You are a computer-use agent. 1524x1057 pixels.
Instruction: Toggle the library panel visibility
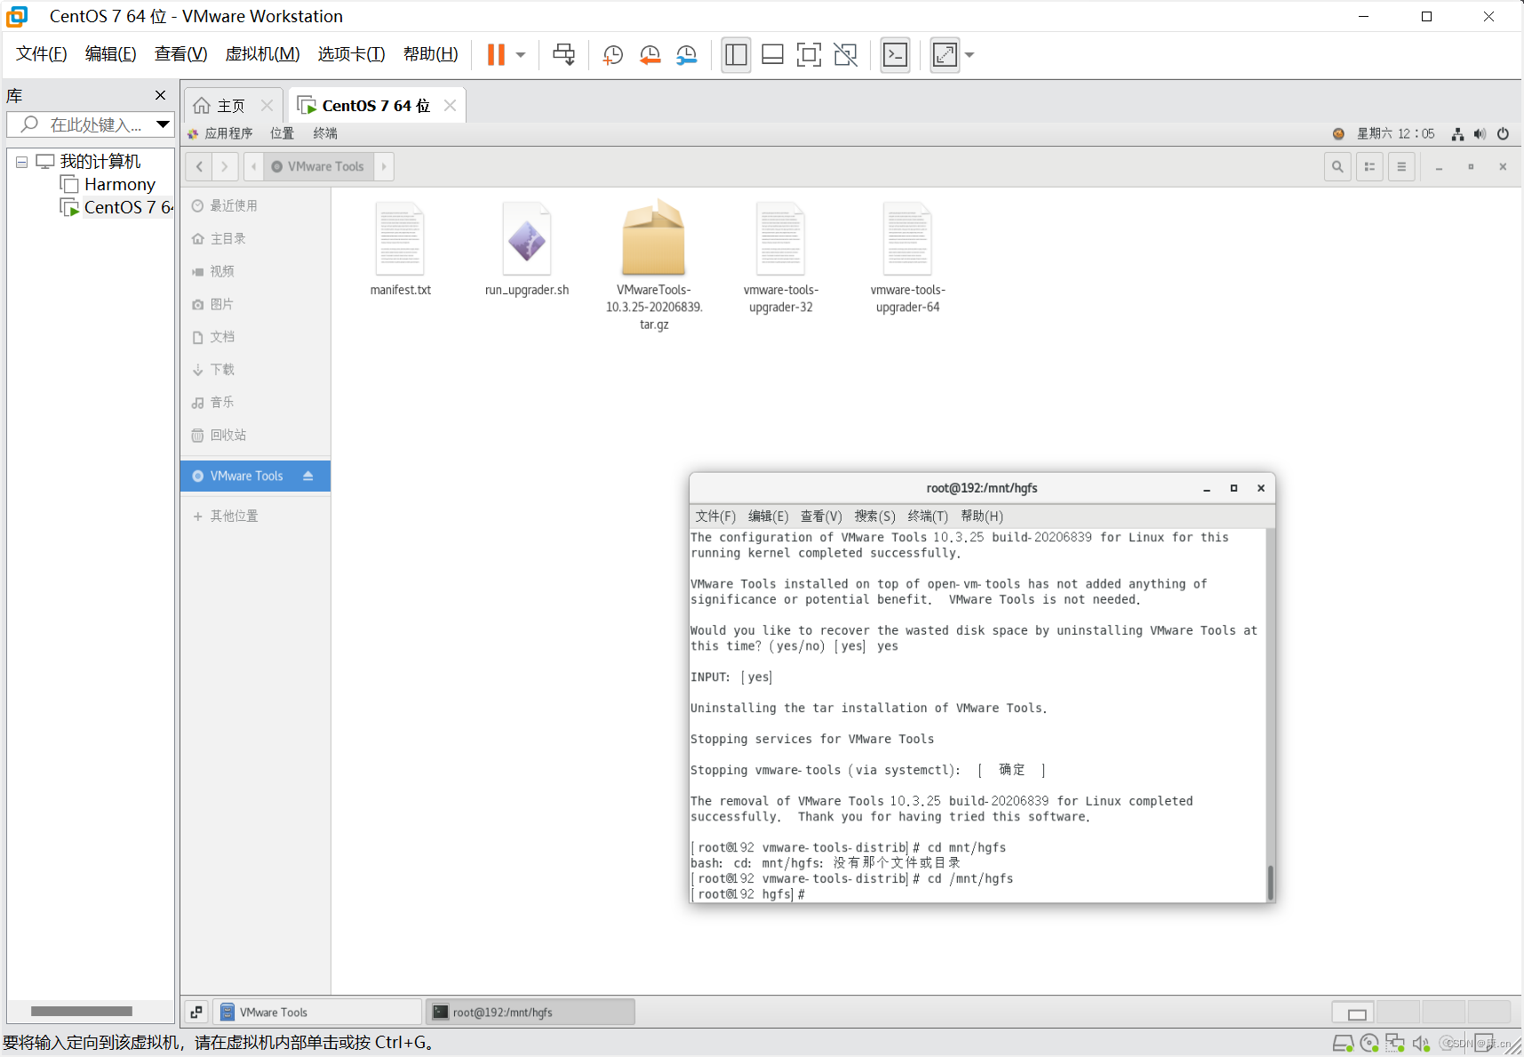(736, 54)
